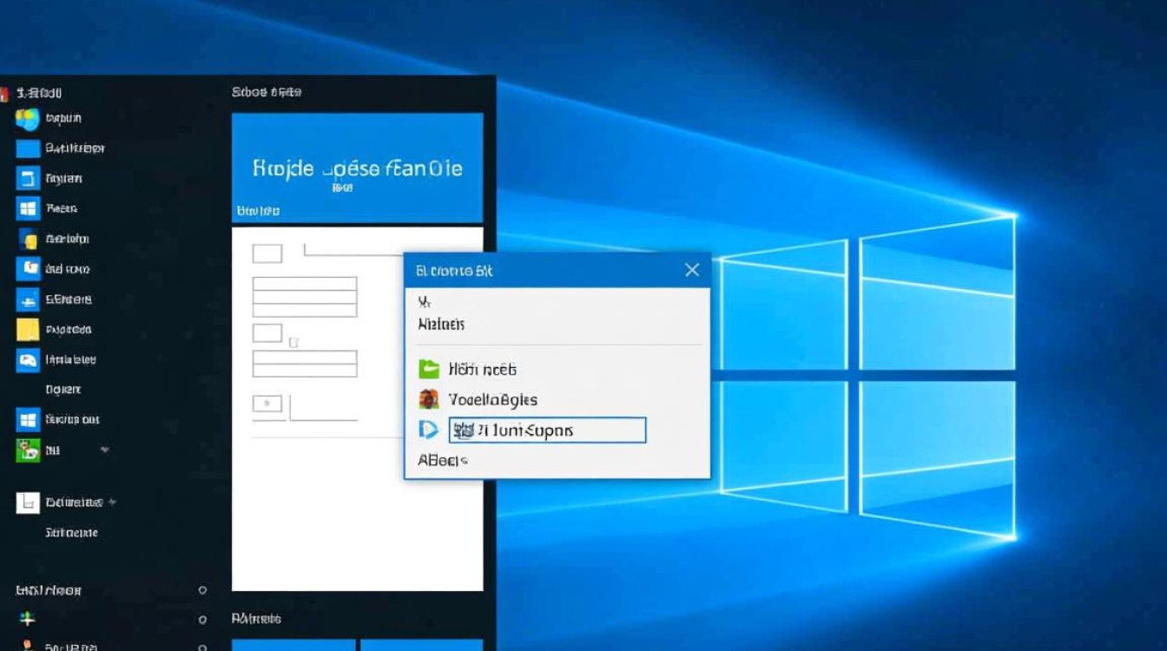Click the yellow square app icon in the Start list

click(x=28, y=330)
